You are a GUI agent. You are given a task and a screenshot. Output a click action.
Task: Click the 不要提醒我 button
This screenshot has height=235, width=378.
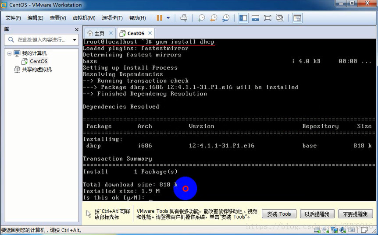point(355,214)
